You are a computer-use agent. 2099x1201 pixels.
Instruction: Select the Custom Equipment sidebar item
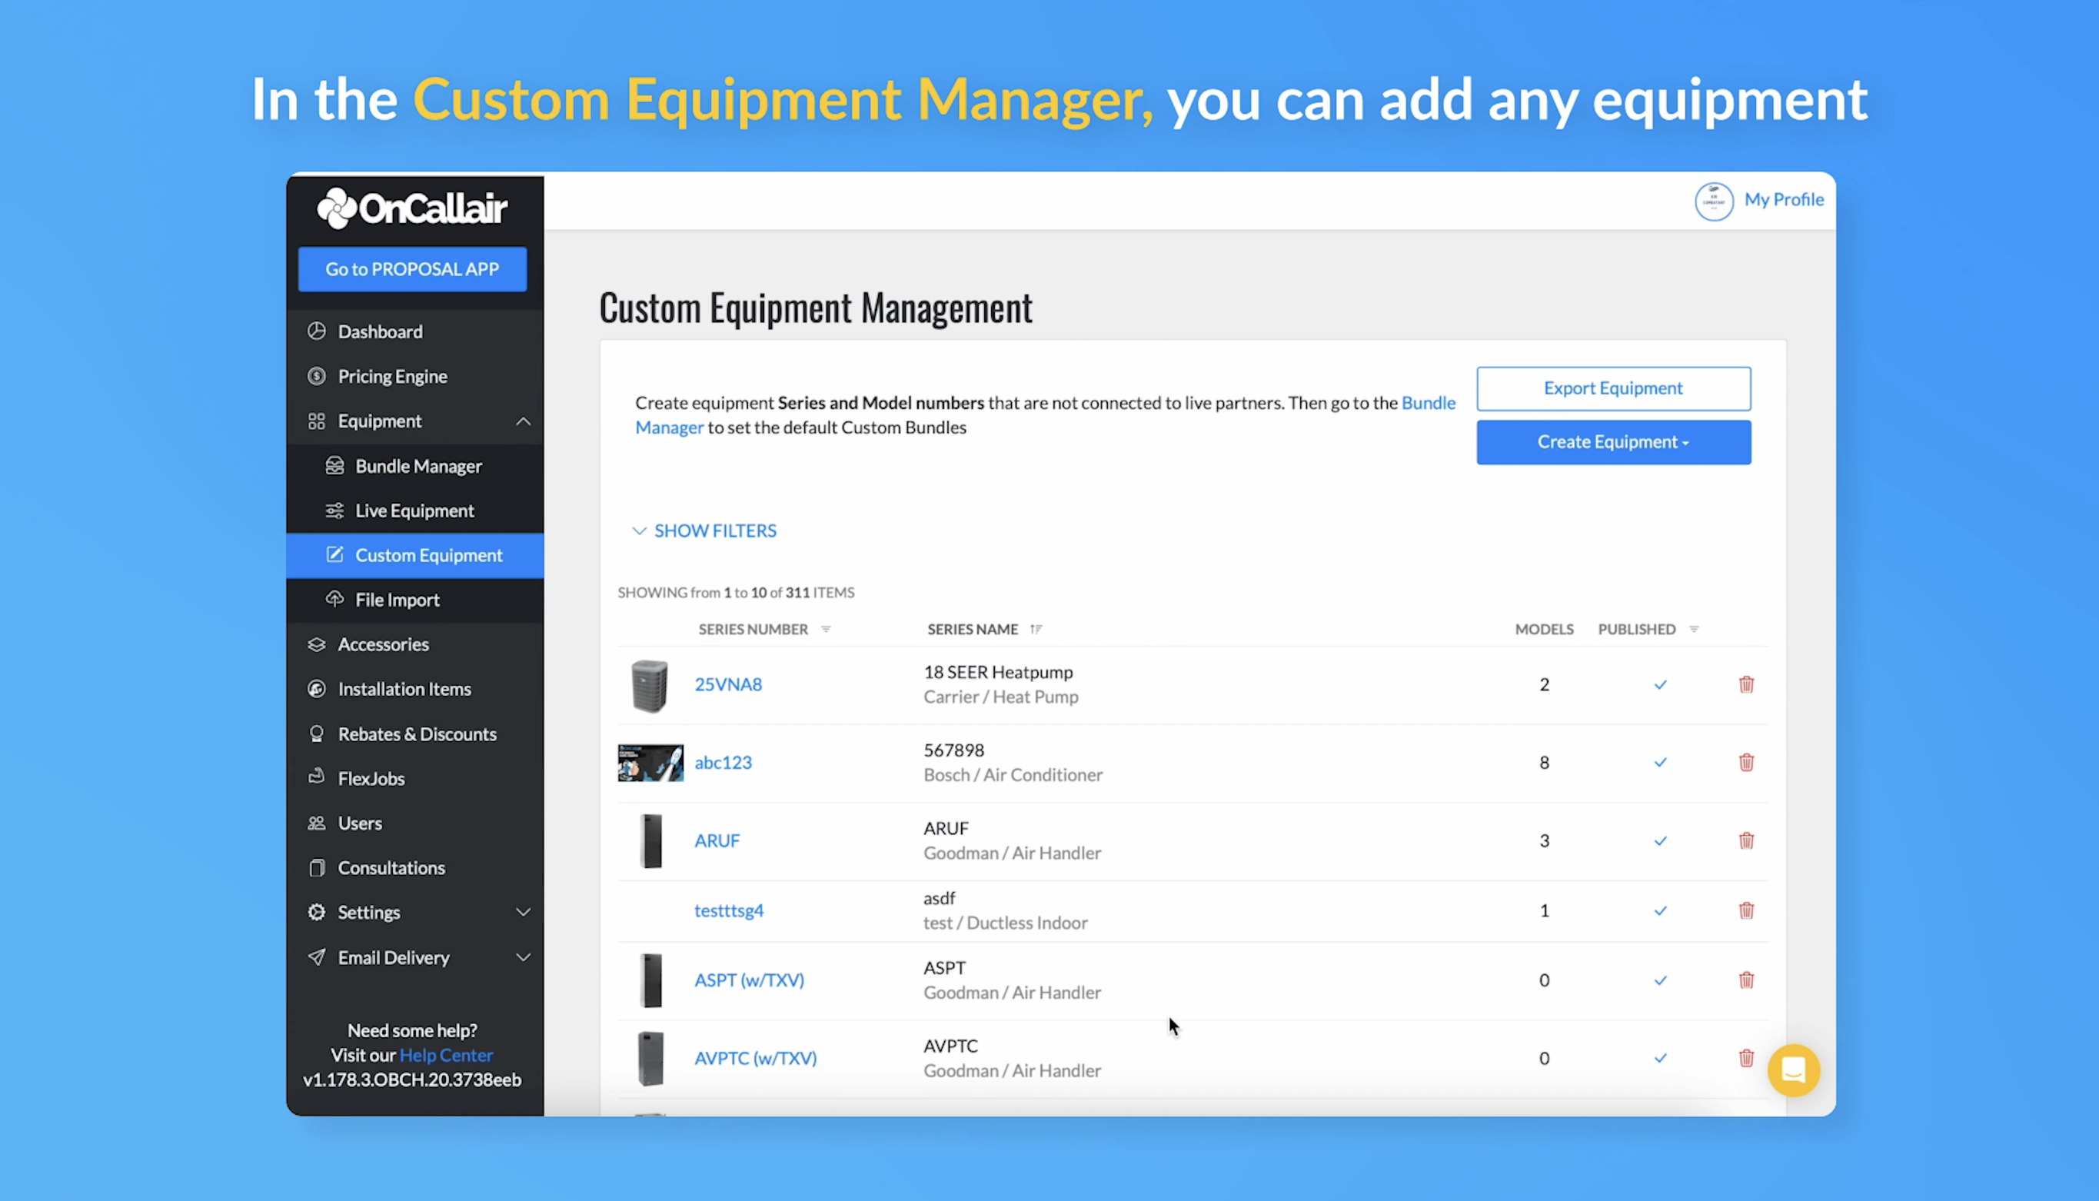point(415,555)
